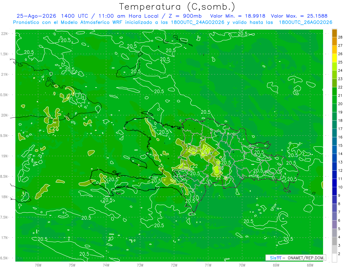Click the color scale label '10'
This screenshot has height=269, width=348.
(340, 187)
